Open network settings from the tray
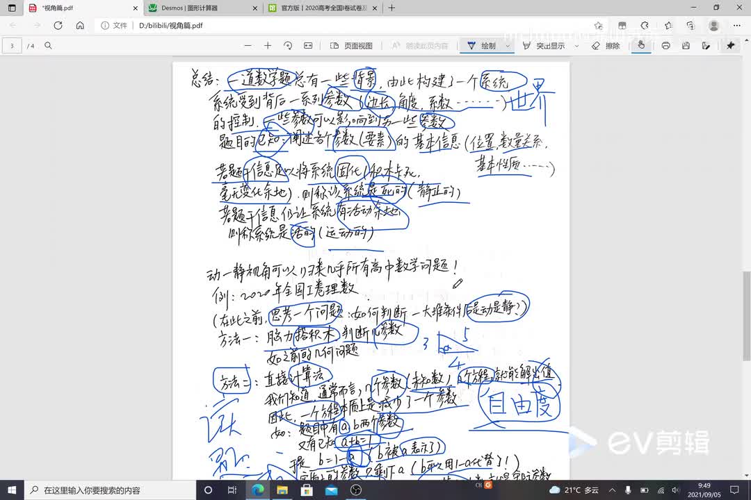This screenshot has height=500, width=751. point(661,490)
